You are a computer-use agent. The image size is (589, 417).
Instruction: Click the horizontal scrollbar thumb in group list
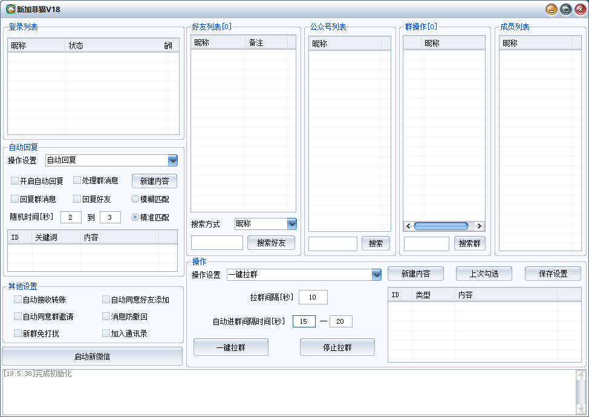click(441, 226)
